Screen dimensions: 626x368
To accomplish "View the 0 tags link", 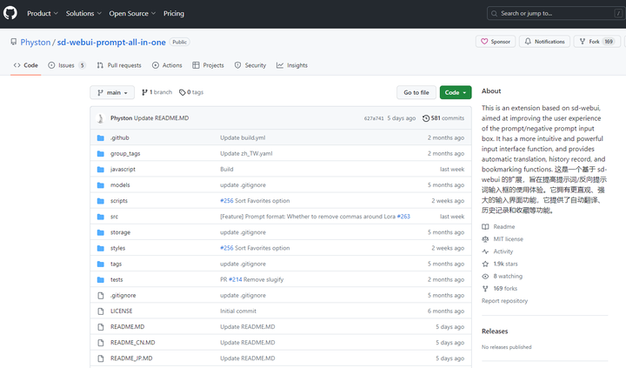I will [191, 92].
